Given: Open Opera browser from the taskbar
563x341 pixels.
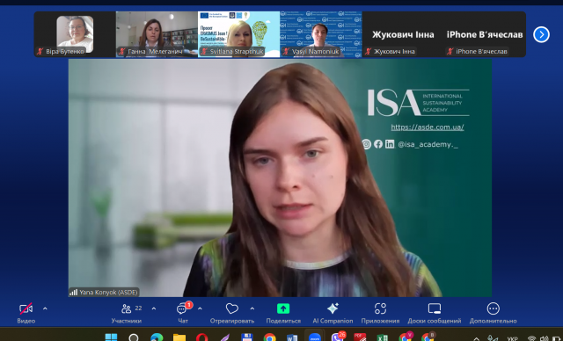Looking at the screenshot, I should 201,337.
